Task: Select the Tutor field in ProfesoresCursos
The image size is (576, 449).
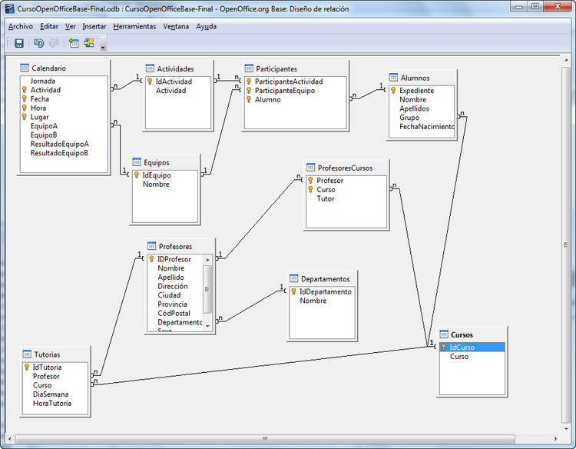Action: pos(326,198)
